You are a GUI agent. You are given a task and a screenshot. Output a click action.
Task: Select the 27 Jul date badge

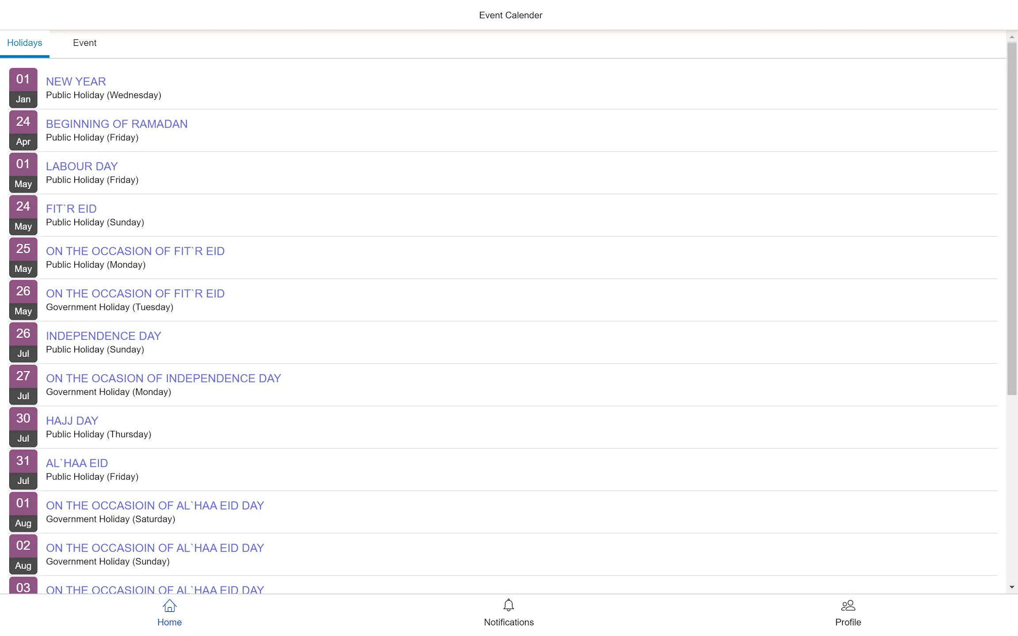23,385
